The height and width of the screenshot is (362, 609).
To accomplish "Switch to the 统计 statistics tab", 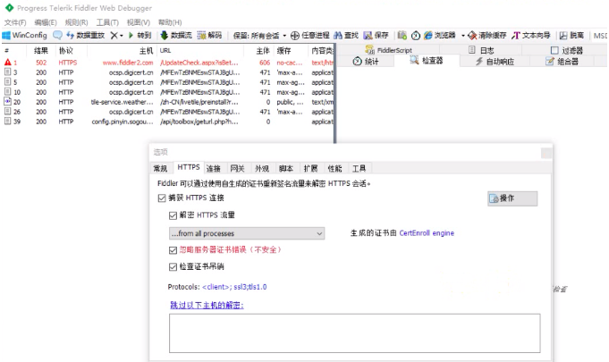I will [366, 61].
